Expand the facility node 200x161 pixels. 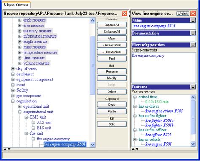tap(13, 90)
